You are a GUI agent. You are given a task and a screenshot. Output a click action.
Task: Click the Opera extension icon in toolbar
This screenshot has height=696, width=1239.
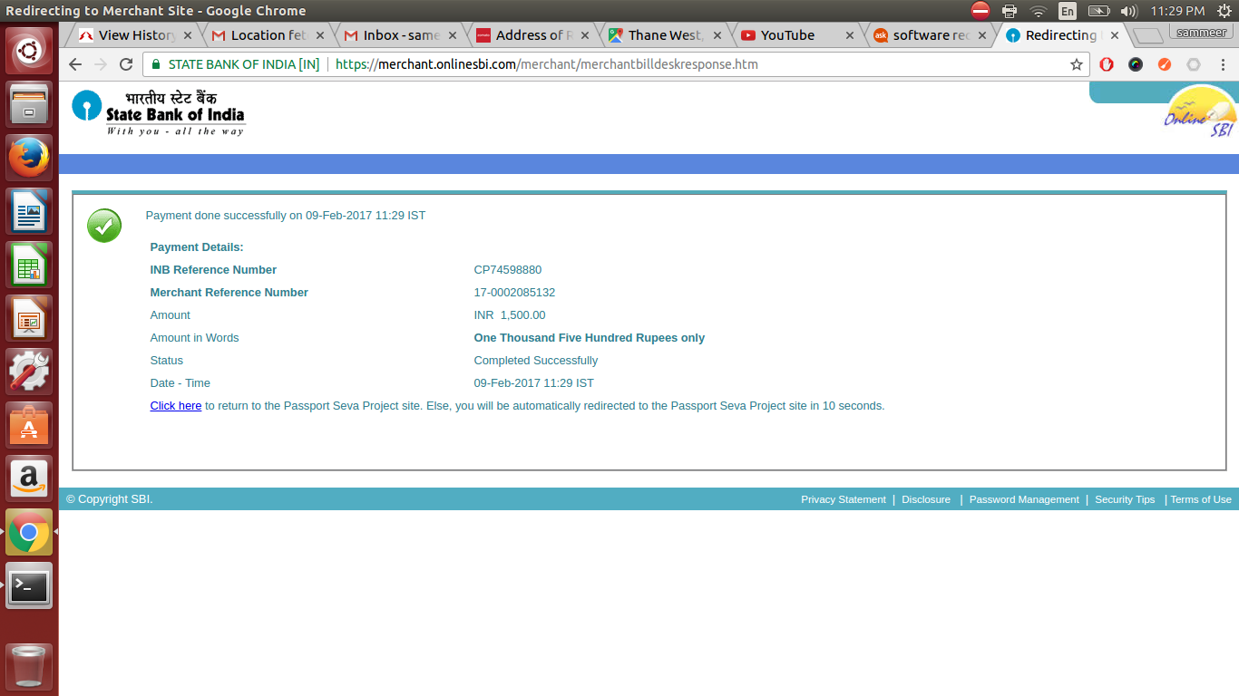coord(1107,64)
